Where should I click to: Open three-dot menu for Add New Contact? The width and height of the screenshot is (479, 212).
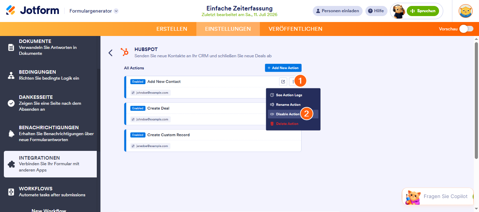(293, 82)
